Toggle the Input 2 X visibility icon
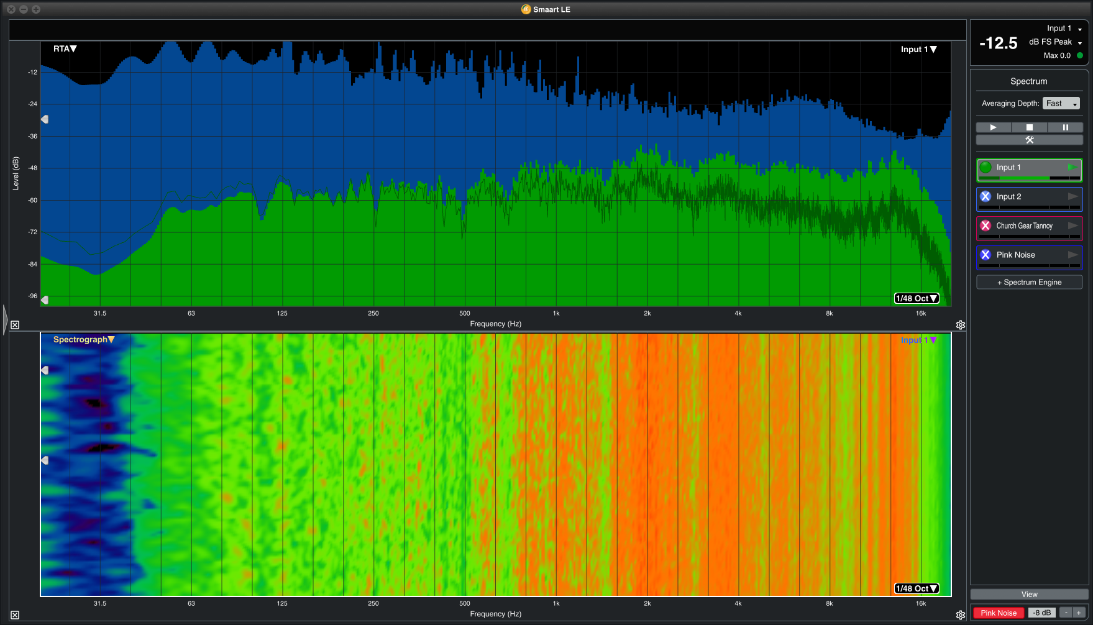Screen dimensions: 1093x625 tap(986, 196)
